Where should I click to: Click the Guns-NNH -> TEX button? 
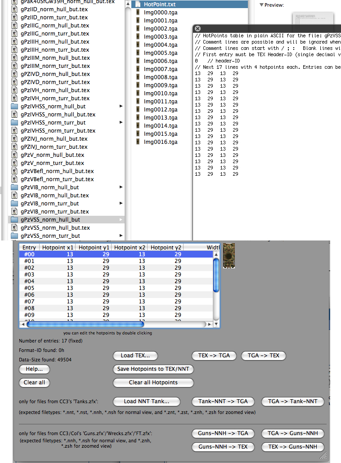223,447
